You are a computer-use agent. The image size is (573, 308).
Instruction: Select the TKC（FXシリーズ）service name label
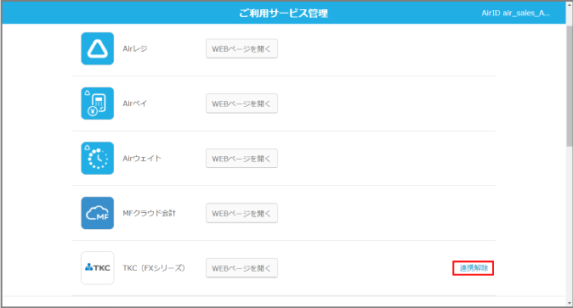[154, 268]
